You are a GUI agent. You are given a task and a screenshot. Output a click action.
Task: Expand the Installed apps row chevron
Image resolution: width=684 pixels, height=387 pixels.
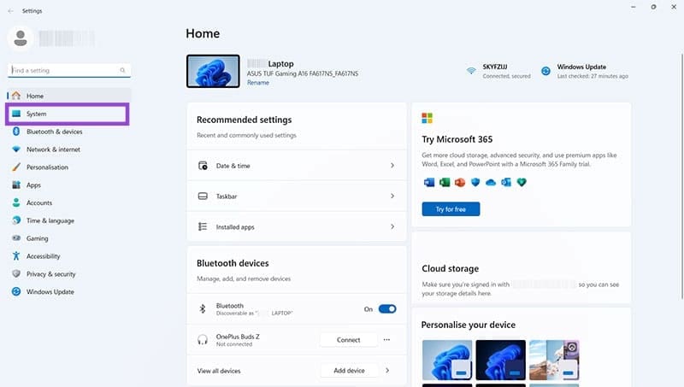pos(392,227)
